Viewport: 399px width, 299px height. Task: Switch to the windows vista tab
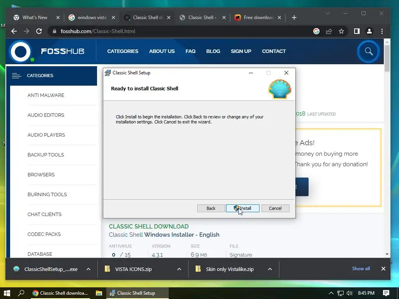pos(92,18)
